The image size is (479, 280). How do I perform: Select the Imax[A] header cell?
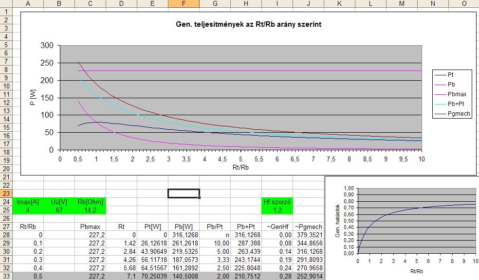click(x=28, y=202)
